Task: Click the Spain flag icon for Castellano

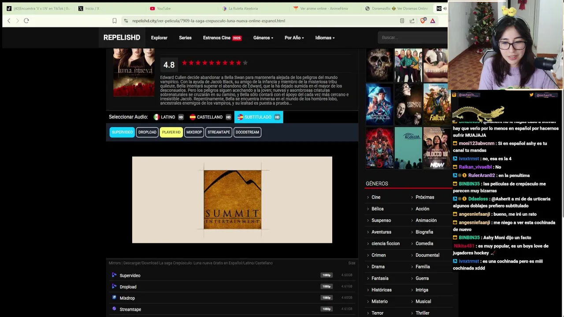Action: pos(193,117)
